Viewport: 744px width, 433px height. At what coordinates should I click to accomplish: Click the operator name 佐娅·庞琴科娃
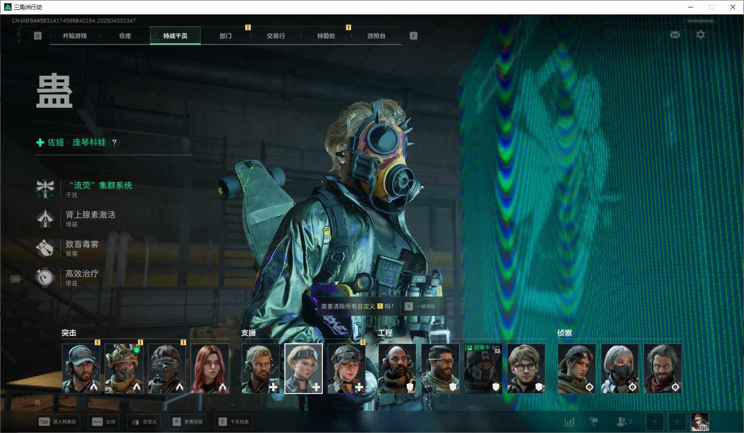pyautogui.click(x=77, y=143)
